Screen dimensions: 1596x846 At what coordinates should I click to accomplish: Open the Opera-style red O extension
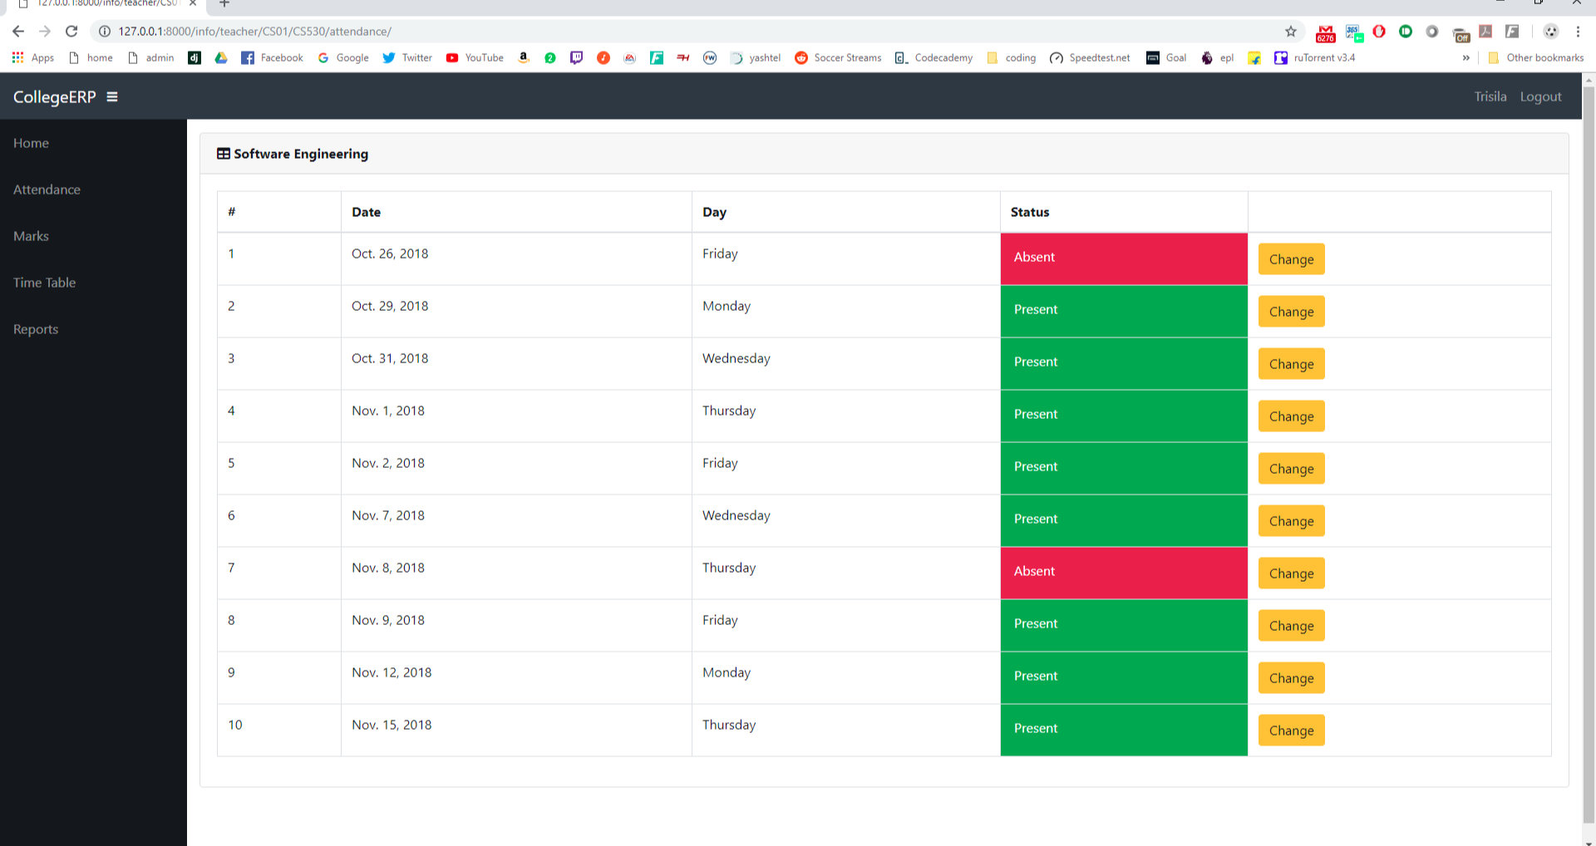click(x=1379, y=32)
